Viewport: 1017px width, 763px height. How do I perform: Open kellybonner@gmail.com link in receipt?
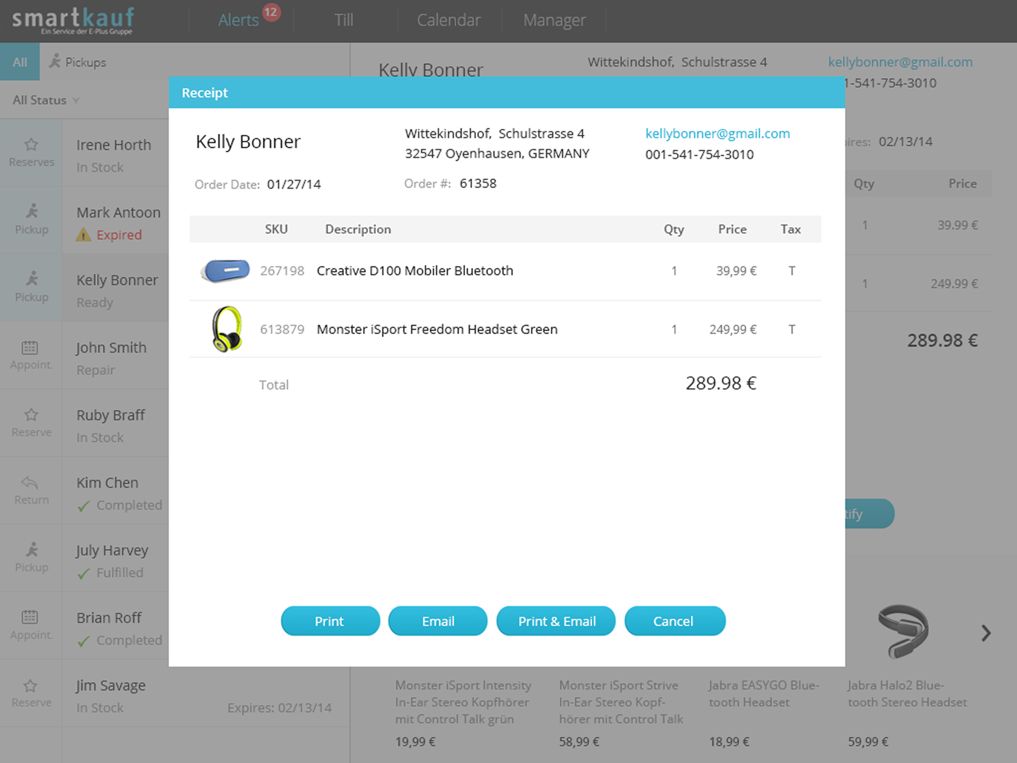coord(717,134)
